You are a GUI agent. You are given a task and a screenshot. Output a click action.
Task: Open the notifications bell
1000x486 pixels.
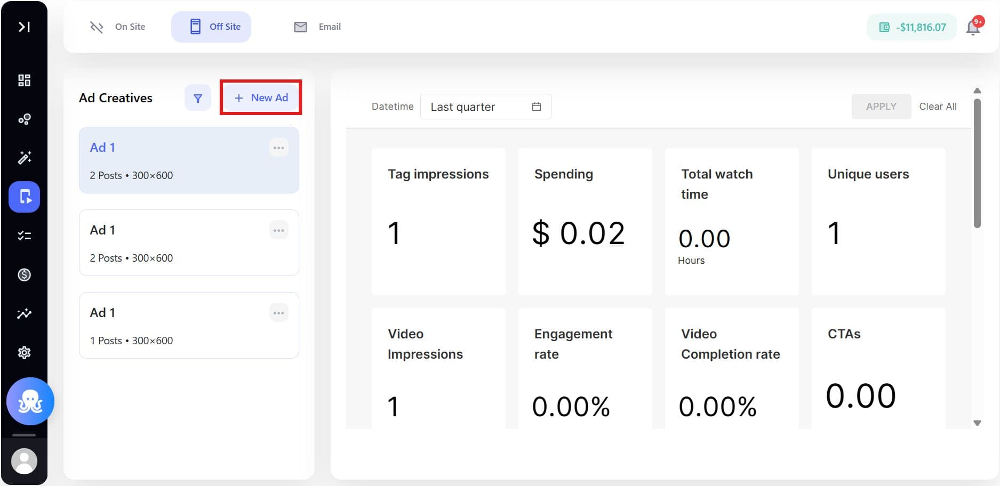tap(974, 26)
